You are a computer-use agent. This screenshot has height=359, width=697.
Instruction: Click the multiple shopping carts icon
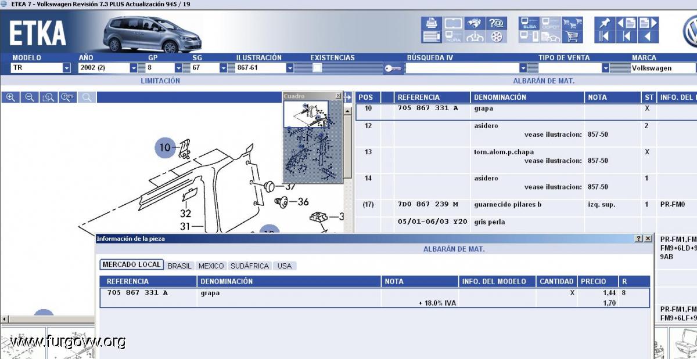click(572, 23)
